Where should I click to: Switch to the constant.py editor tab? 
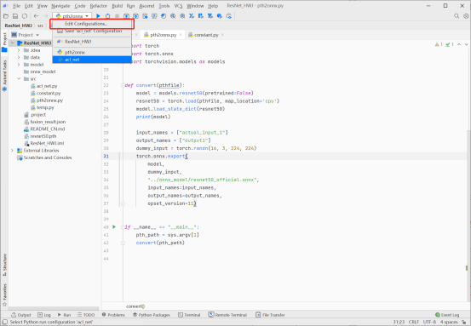206,35
